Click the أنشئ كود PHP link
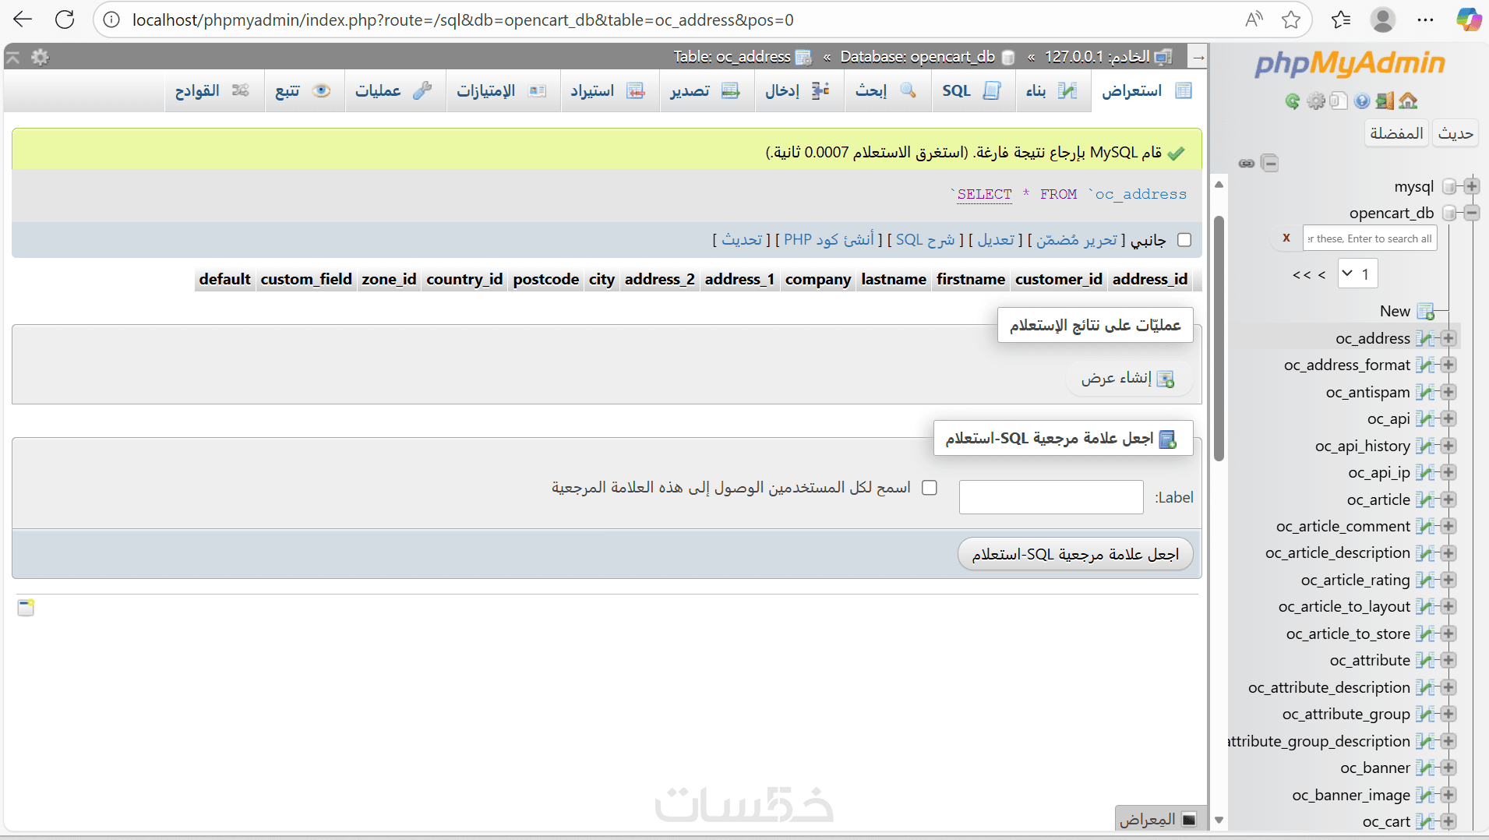The height and width of the screenshot is (840, 1489). [x=829, y=240]
